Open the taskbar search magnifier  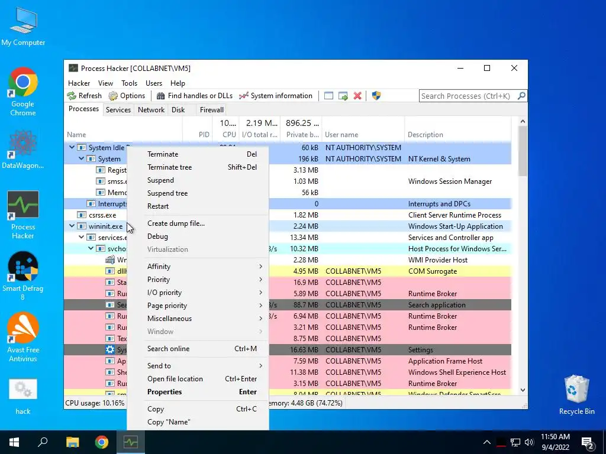(43, 442)
